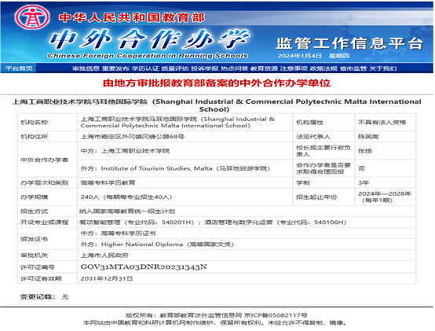Click the 机构住所 label
Screen dimensions: 435x331
35,137
